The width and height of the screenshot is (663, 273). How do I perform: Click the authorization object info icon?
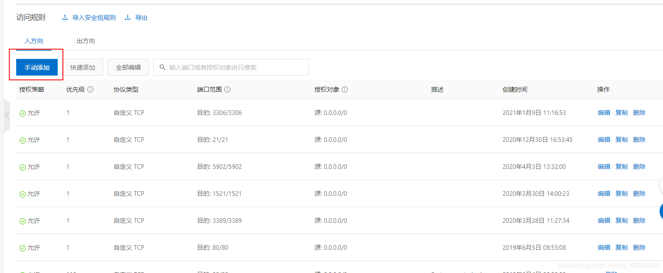(x=345, y=89)
